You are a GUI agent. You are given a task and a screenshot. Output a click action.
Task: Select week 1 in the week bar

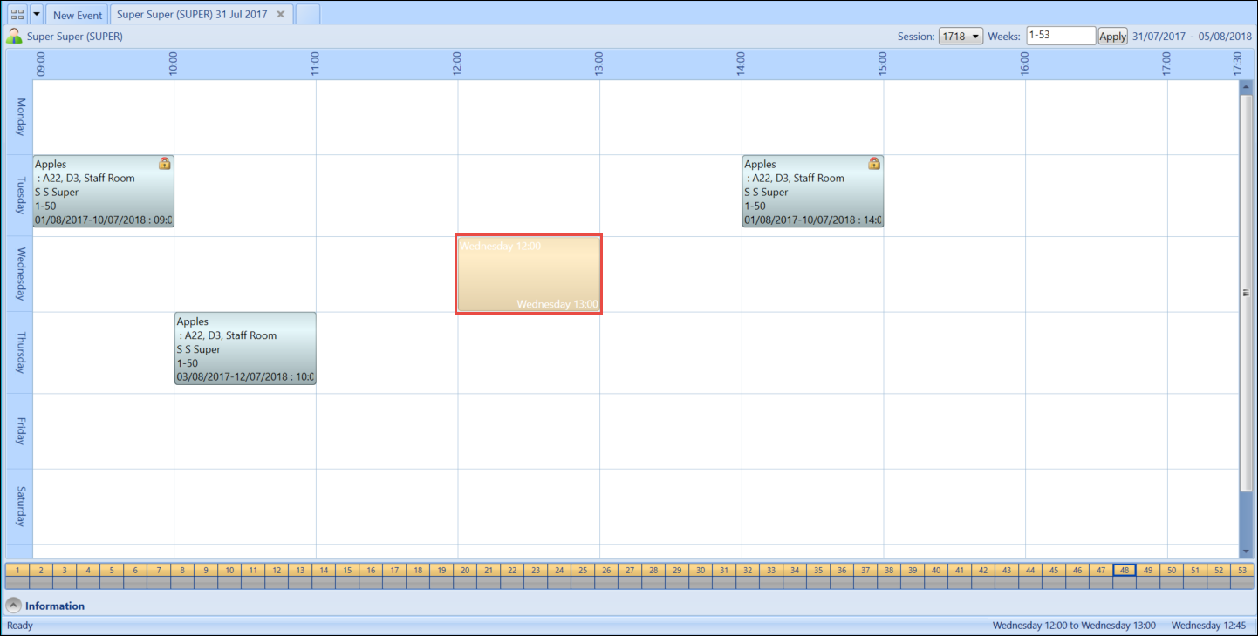17,571
